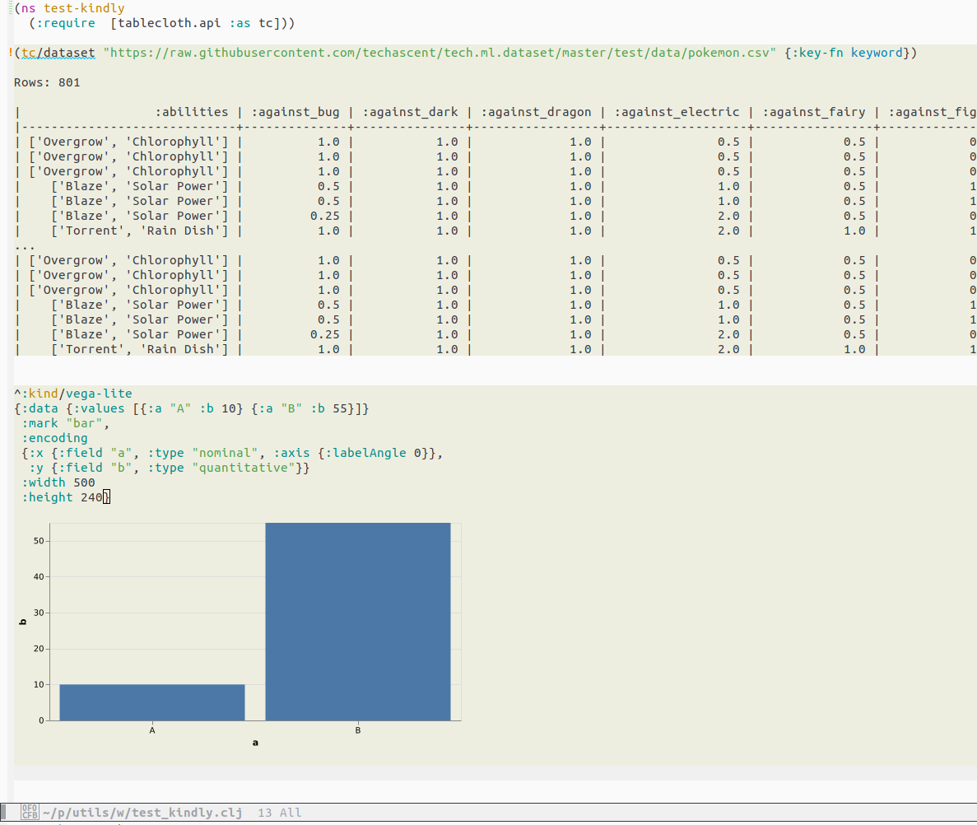Click the height value 240

pos(91,497)
